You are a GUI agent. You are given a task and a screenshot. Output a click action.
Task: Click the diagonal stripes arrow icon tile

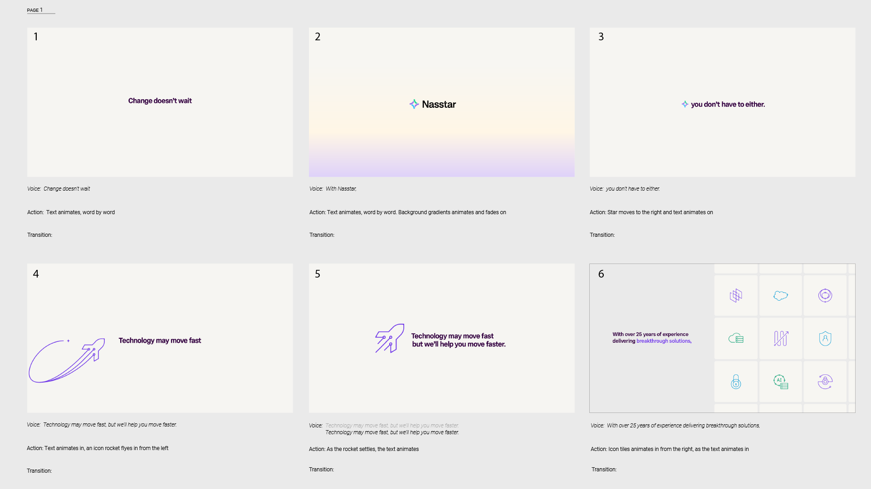(x=780, y=338)
